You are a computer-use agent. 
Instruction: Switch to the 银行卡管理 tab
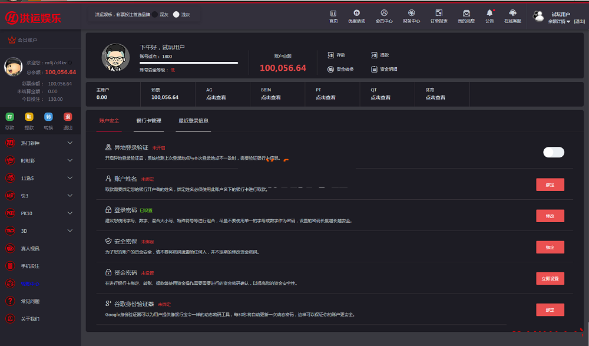click(148, 121)
